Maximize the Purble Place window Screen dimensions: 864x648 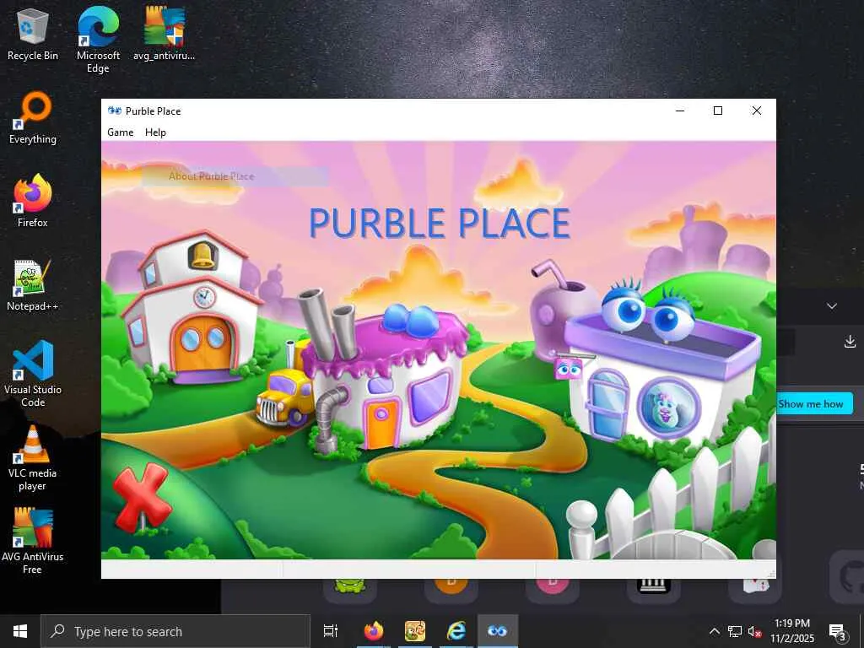coord(718,111)
